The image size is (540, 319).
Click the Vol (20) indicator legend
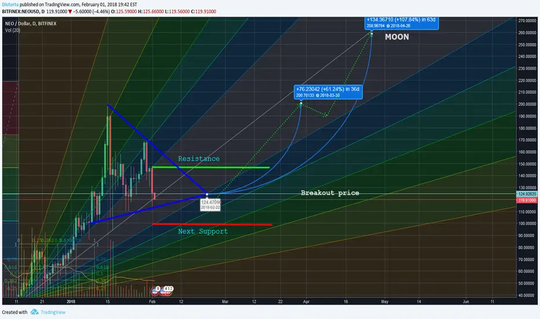click(x=12, y=30)
